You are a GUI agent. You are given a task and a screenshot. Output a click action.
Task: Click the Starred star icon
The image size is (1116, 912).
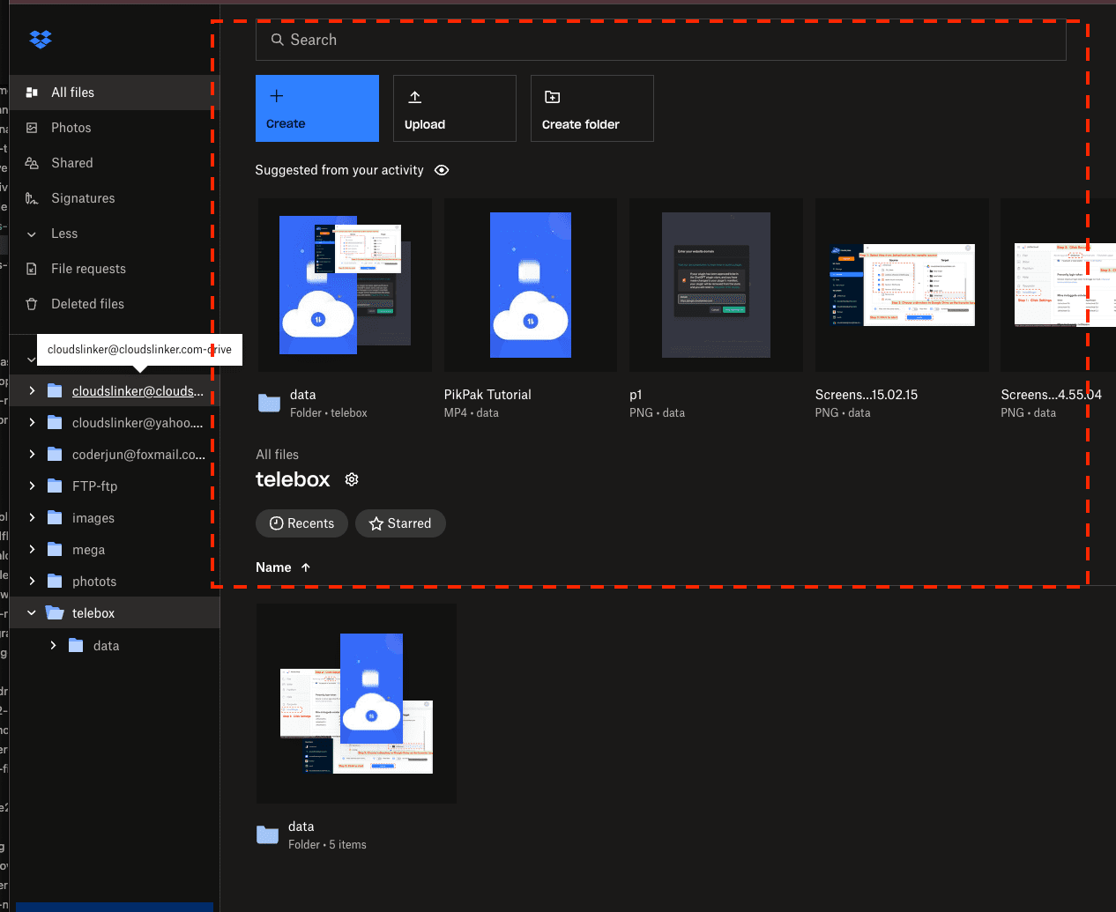click(376, 523)
